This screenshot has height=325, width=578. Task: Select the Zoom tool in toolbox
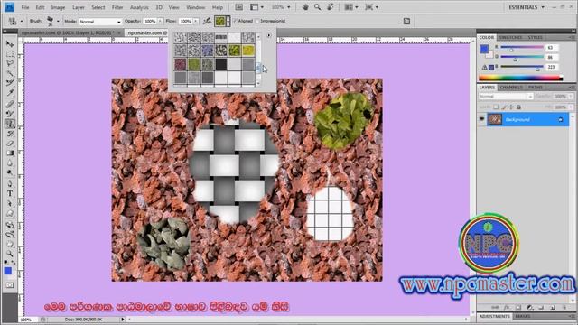pyautogui.click(x=10, y=254)
